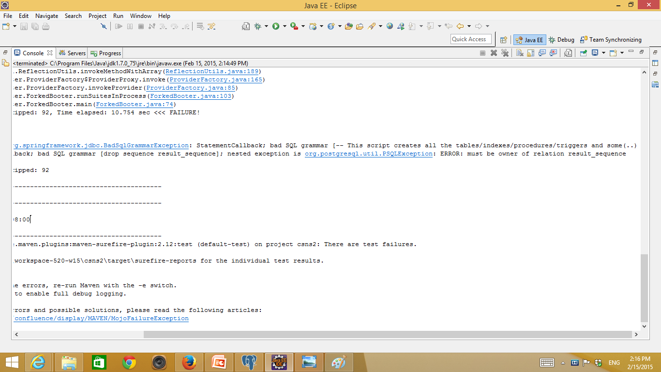Open the Navigate menu
661x372 pixels.
point(46,16)
